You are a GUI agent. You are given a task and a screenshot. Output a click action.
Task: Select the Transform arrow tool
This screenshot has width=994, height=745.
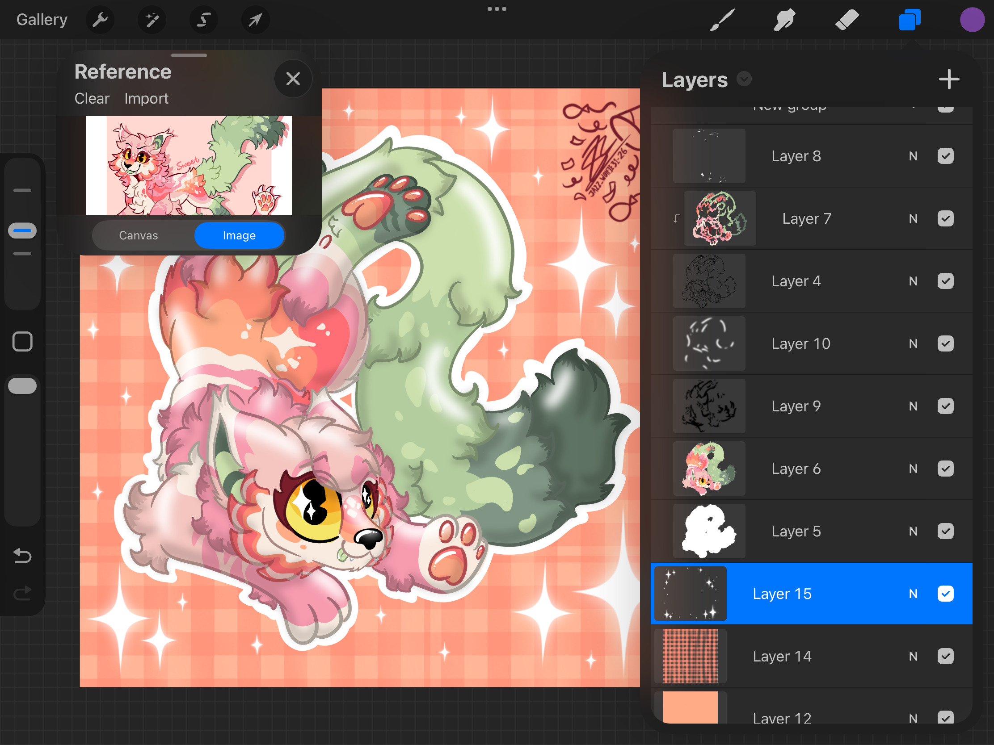[255, 20]
